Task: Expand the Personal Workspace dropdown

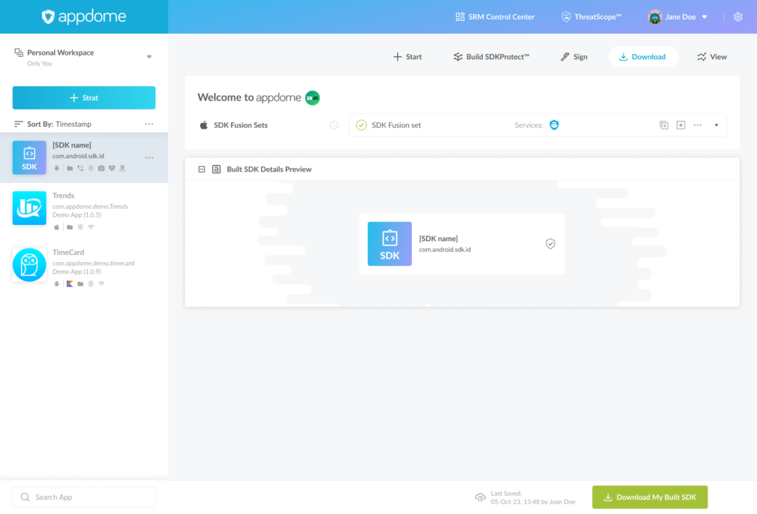Action: [149, 57]
